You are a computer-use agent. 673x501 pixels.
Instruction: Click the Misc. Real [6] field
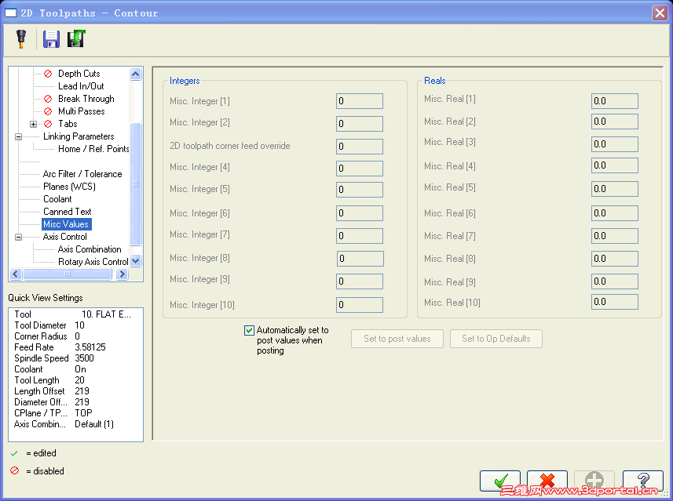[615, 213]
